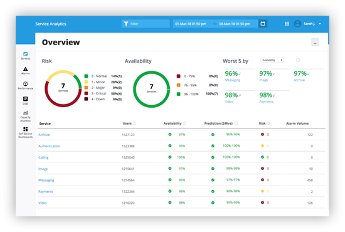Click Calling availability value 100%

[x=181, y=157]
